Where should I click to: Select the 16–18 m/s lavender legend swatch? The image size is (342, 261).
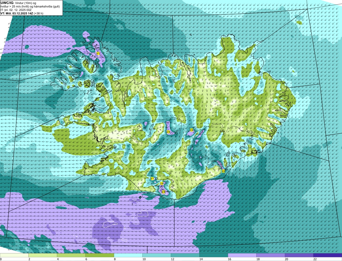242,255
